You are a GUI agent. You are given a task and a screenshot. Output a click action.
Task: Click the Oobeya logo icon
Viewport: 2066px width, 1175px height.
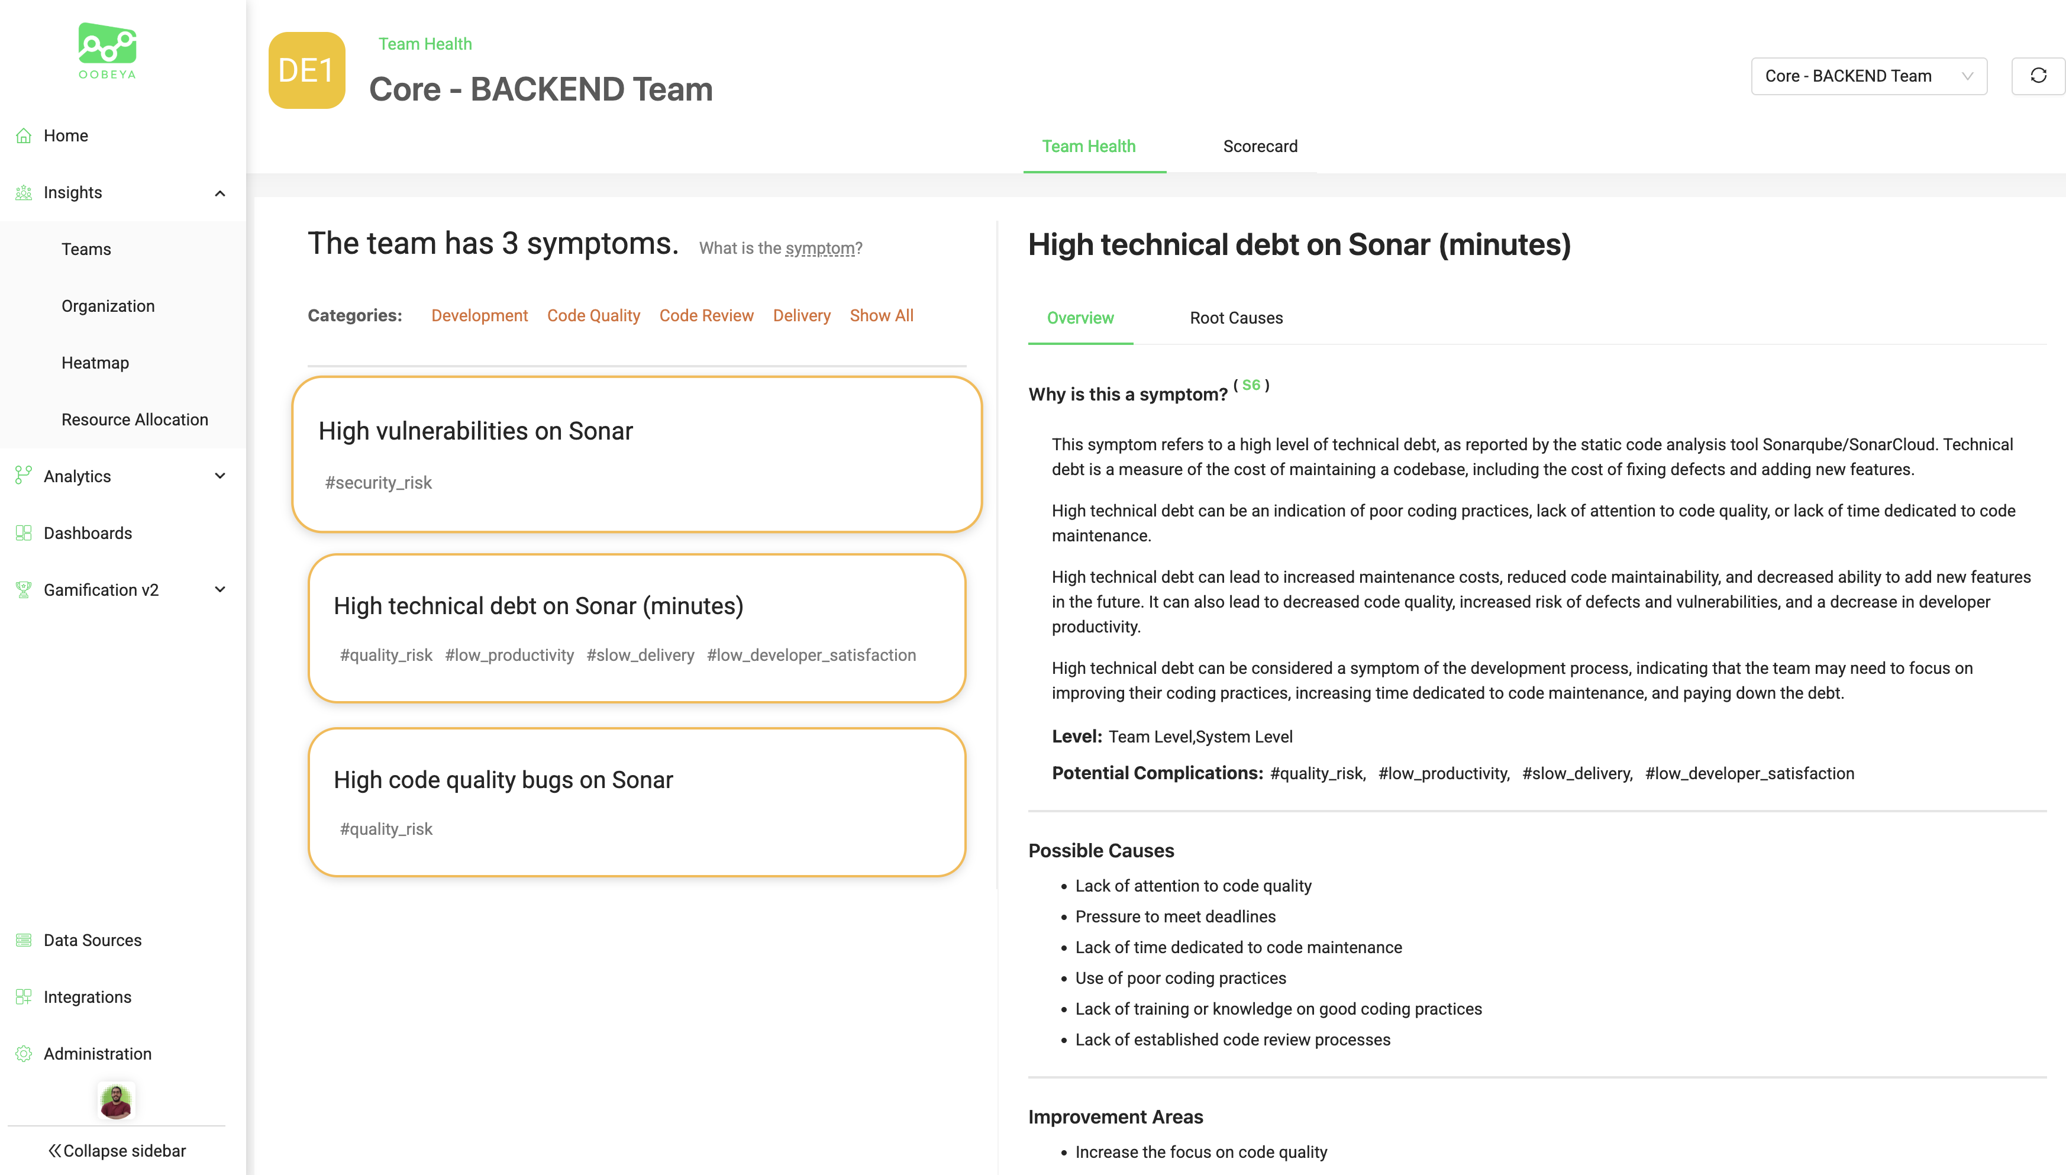(x=107, y=45)
